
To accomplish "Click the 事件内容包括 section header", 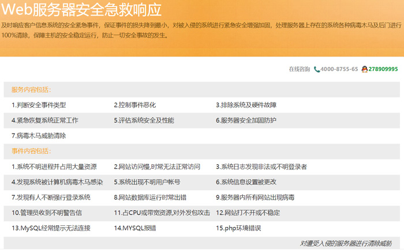I will (31, 151).
